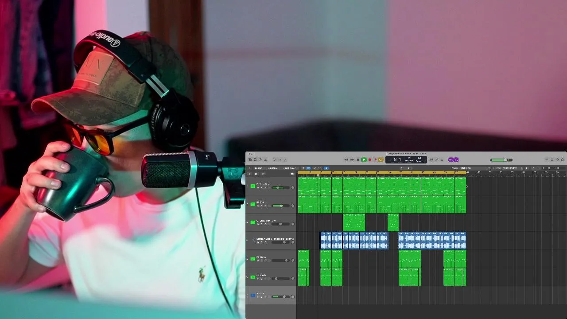Mute track 1
The width and height of the screenshot is (567, 319).
point(258,187)
